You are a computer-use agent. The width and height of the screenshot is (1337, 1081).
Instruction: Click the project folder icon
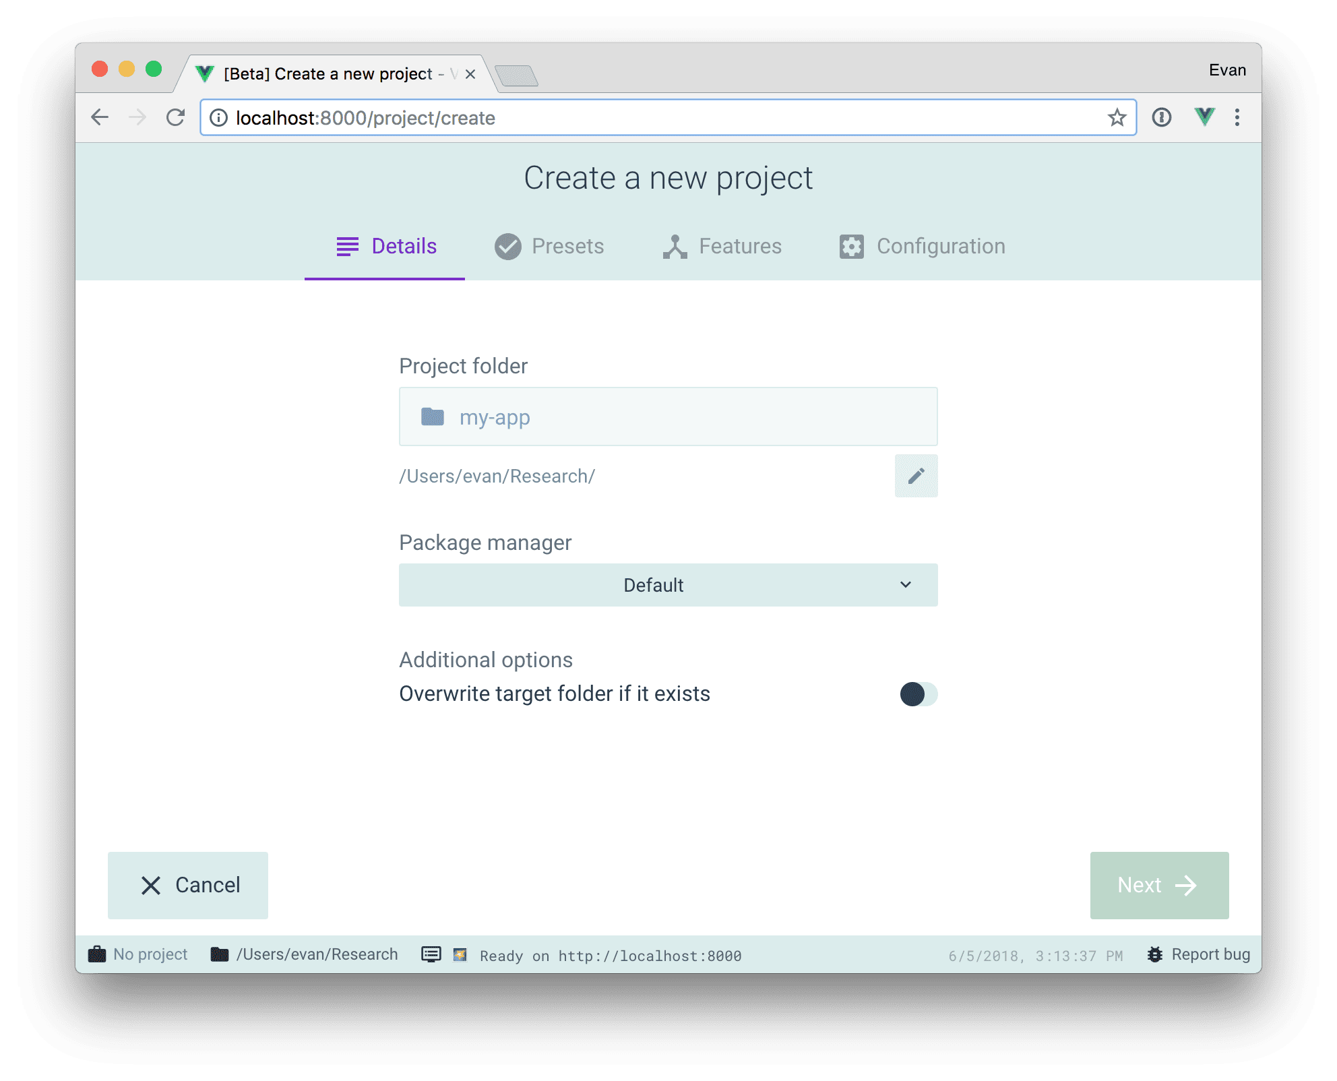coord(433,417)
